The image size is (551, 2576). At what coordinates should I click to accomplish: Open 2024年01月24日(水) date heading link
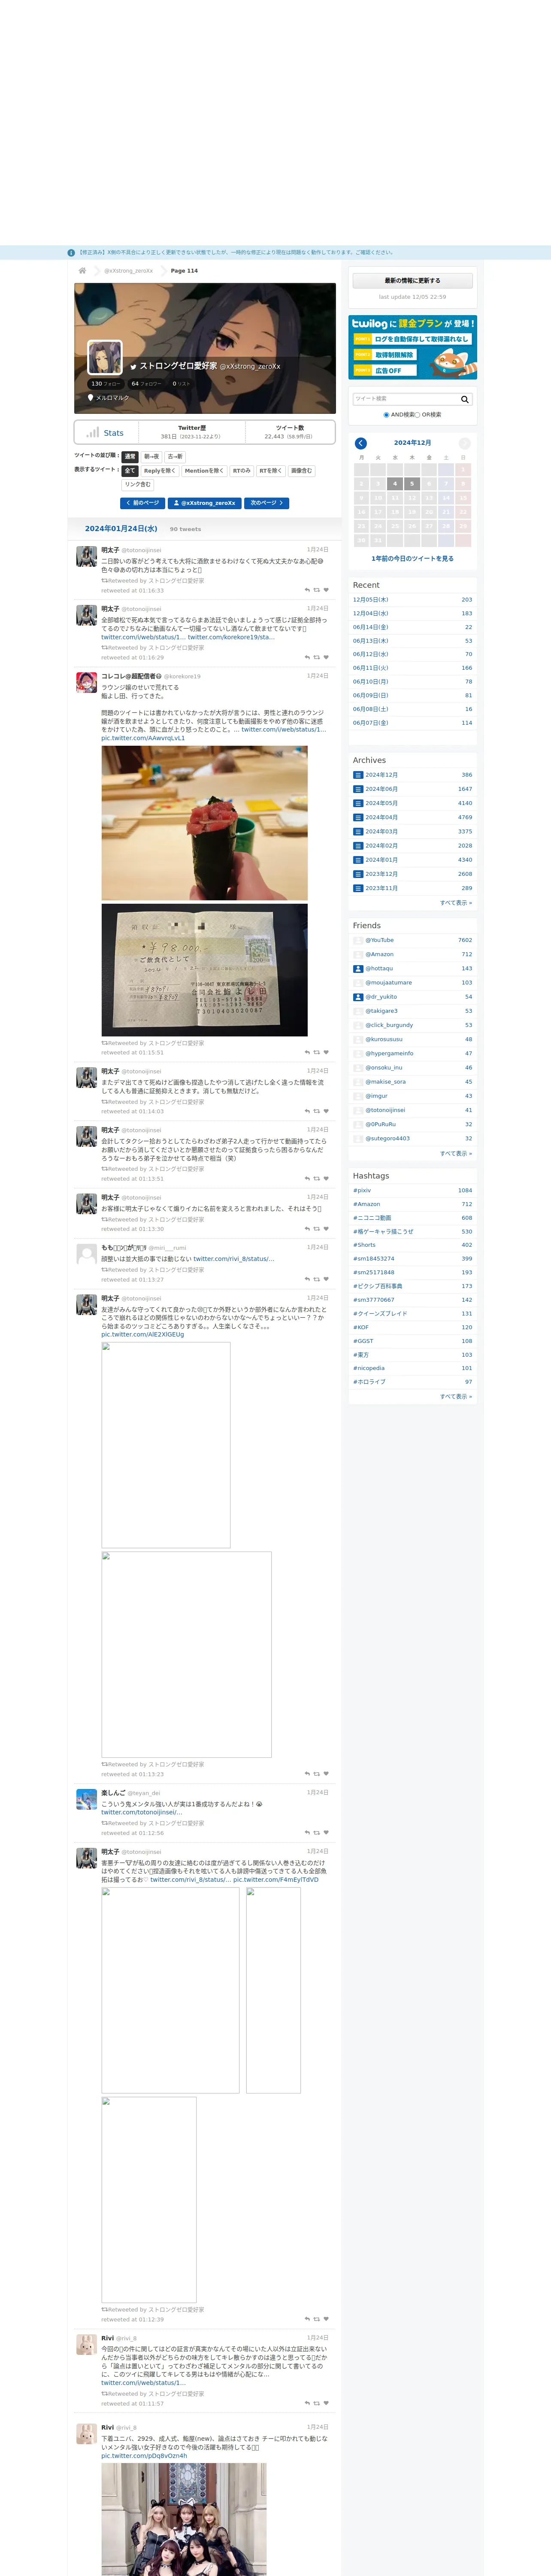pyautogui.click(x=121, y=529)
